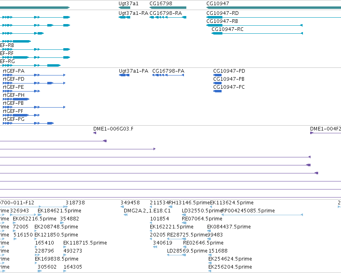Select the CG10947-RC transcript label
This screenshot has width=341, height=273.
click(x=228, y=29)
